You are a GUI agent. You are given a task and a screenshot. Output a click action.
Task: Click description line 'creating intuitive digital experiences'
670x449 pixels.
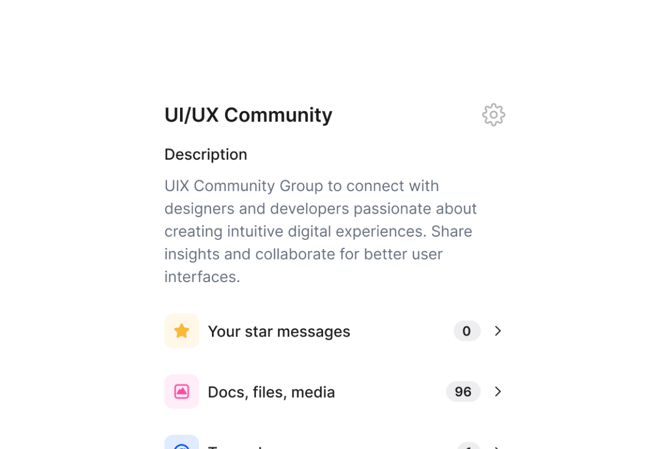click(x=318, y=231)
